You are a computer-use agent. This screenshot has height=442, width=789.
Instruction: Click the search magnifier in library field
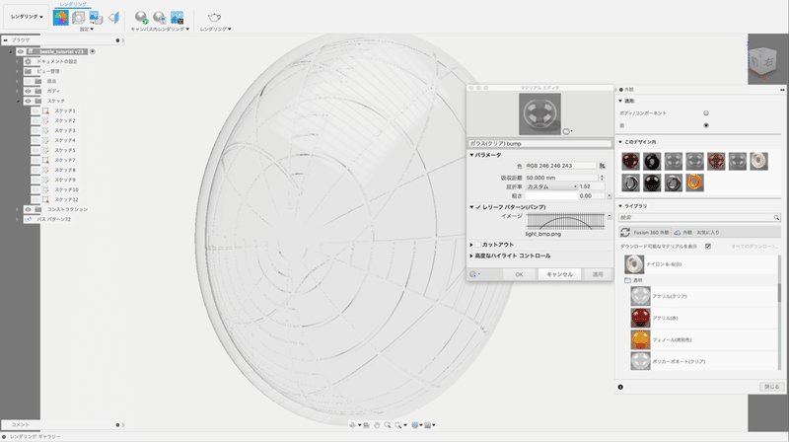pyautogui.click(x=776, y=217)
